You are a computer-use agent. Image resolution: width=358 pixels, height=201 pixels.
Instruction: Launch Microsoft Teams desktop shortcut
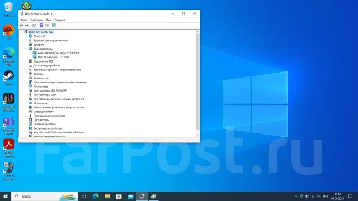(x=9, y=125)
